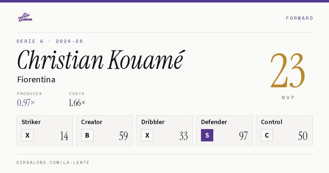Click the Striker card title
Viewport: 329px width, 173px height.
31,122
